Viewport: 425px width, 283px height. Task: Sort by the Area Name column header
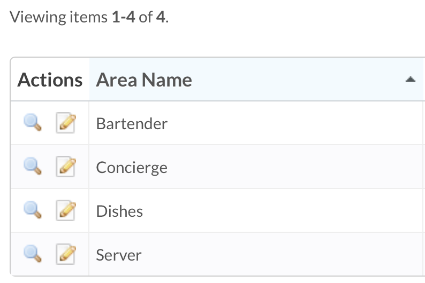pos(144,80)
